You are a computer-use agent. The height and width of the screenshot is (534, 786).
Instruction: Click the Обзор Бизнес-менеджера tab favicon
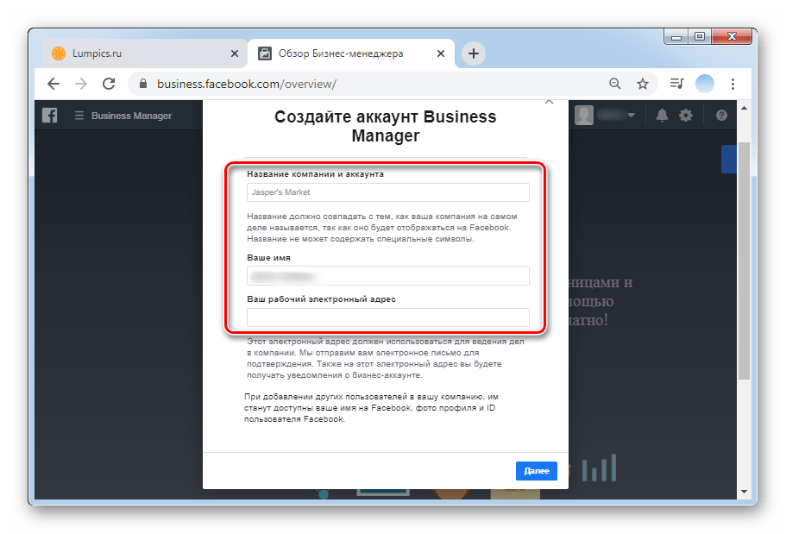(265, 53)
